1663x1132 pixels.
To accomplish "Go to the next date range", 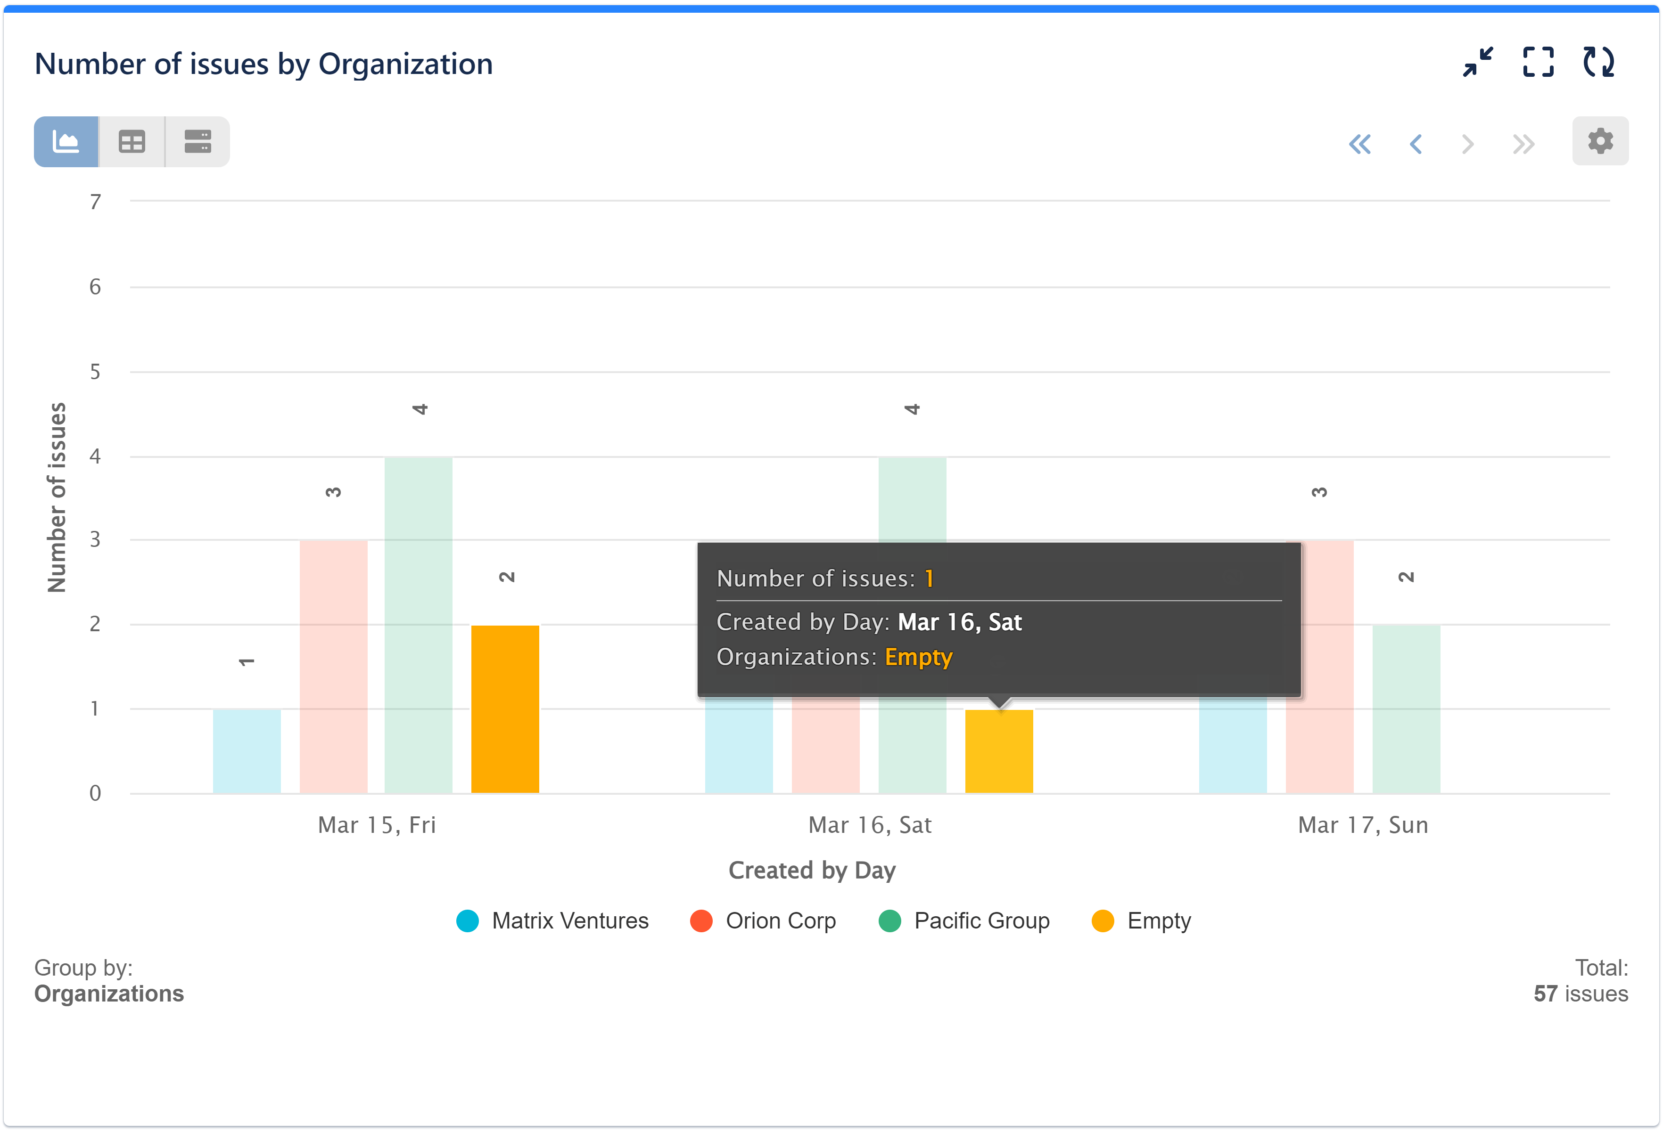I will click(x=1468, y=144).
